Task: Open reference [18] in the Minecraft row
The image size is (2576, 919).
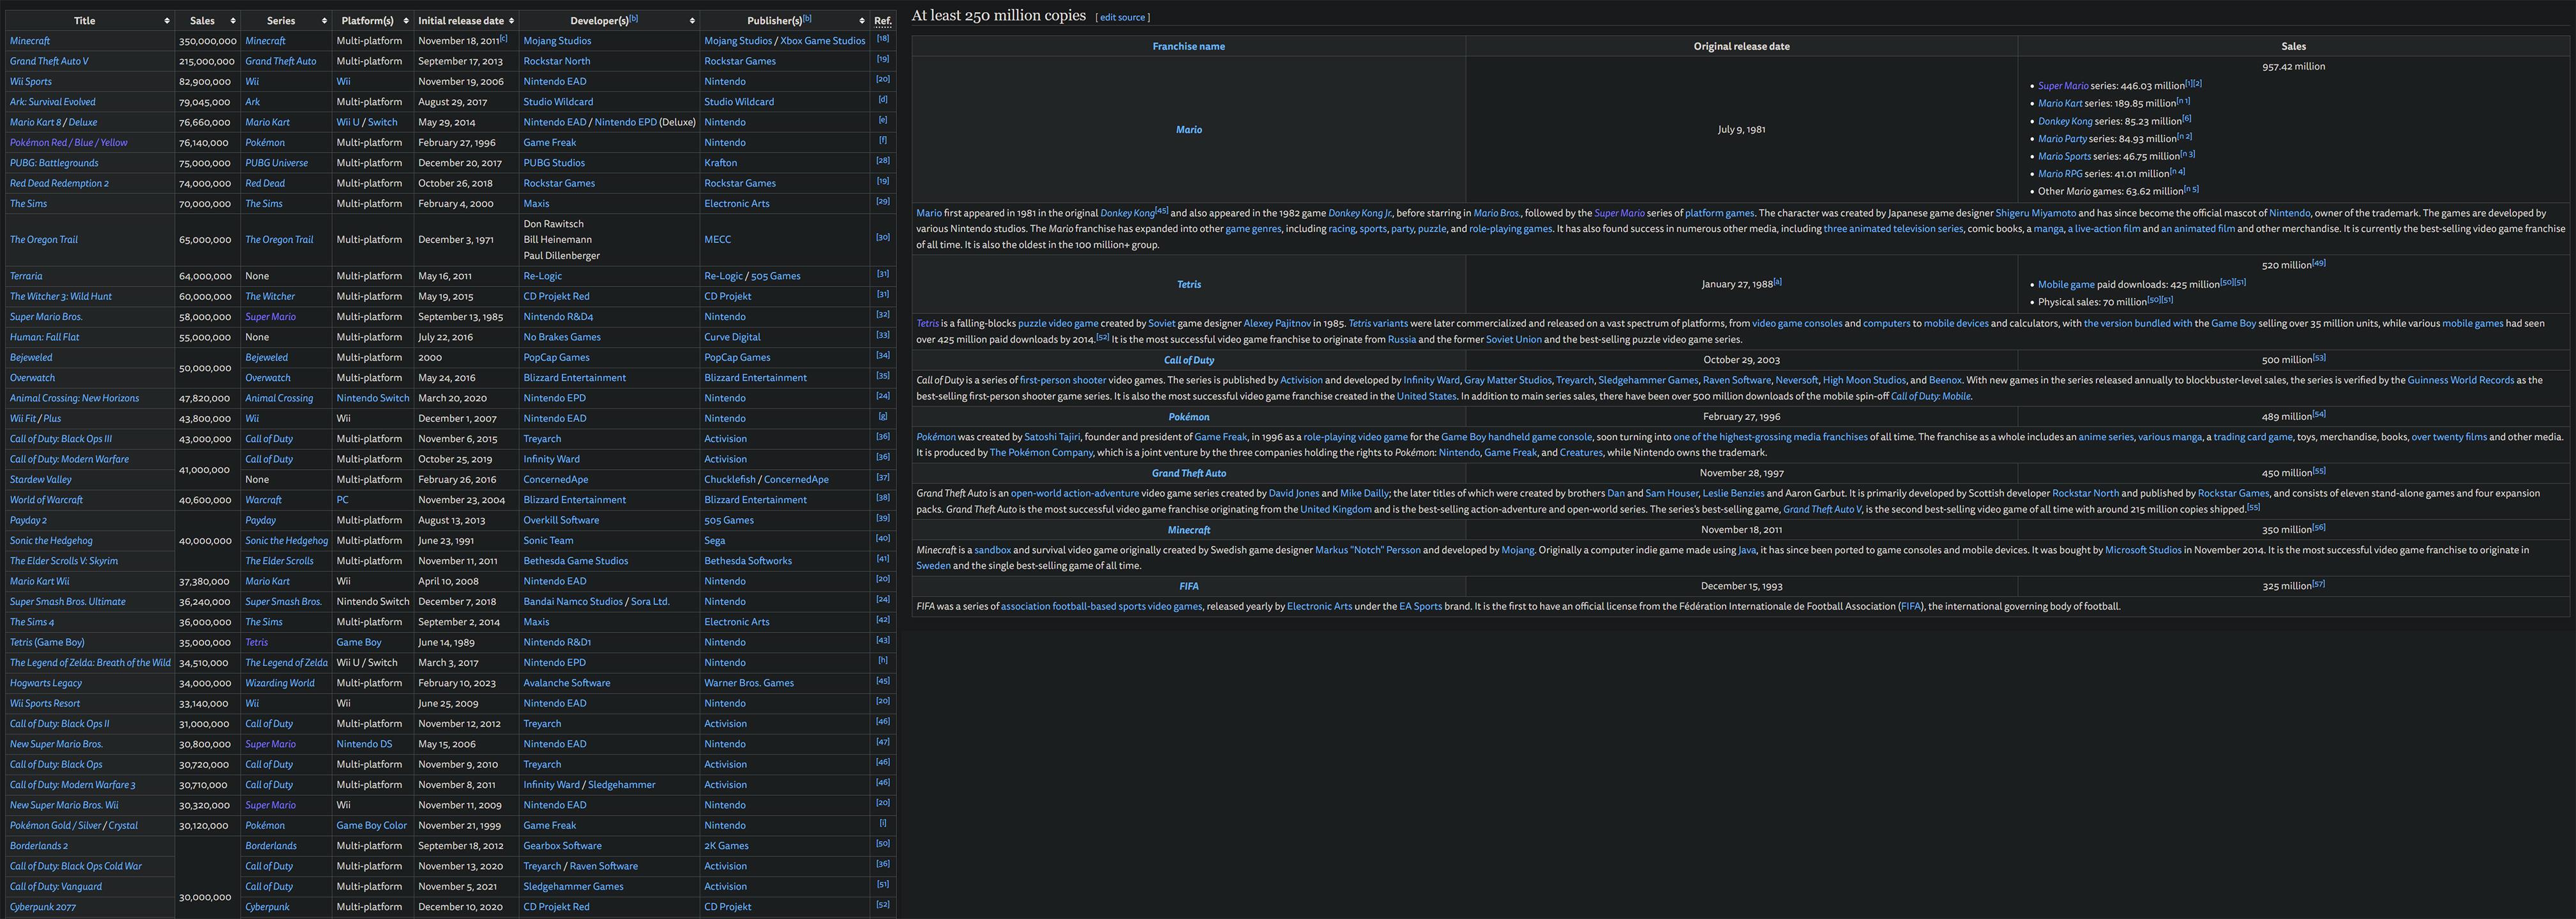Action: pyautogui.click(x=883, y=39)
